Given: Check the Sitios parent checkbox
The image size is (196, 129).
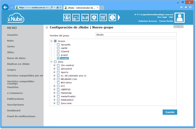Looking at the screenshot, I should (x=55, y=62).
